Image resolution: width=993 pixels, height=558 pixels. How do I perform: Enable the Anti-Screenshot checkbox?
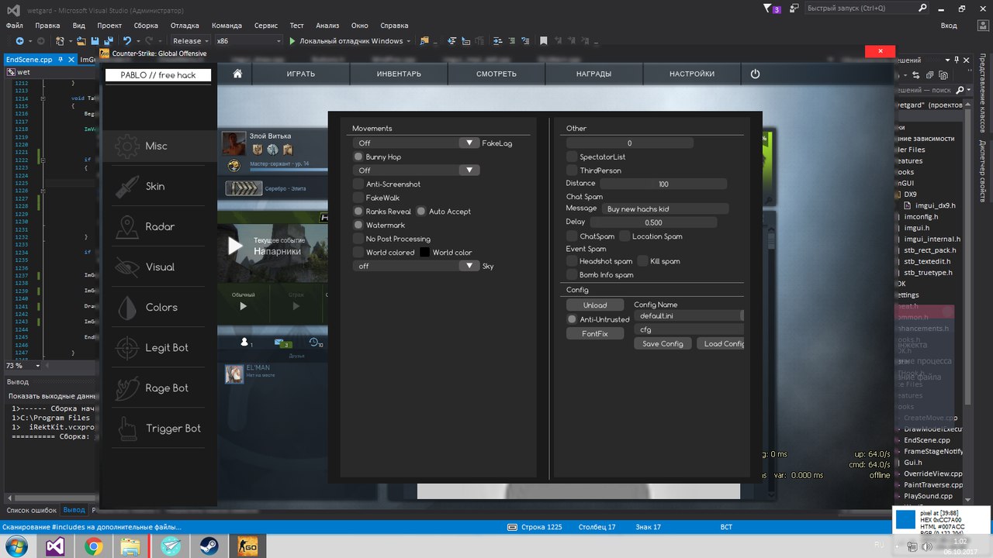tap(358, 184)
